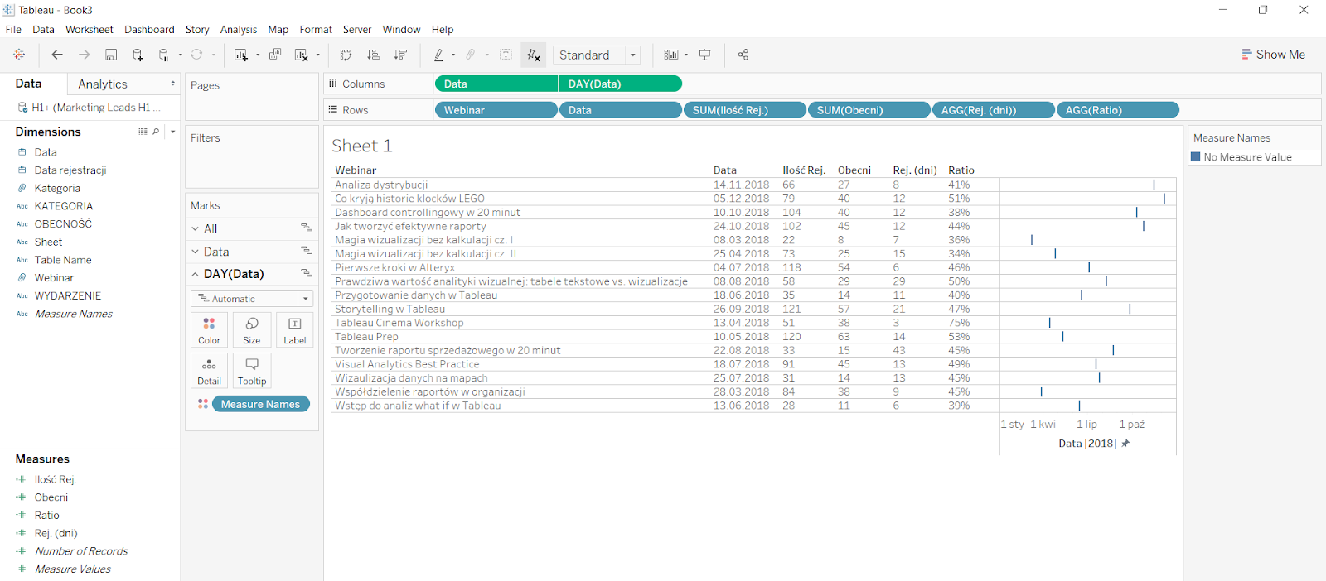Click the Color button on Marks card
1326x581 pixels.
click(209, 329)
